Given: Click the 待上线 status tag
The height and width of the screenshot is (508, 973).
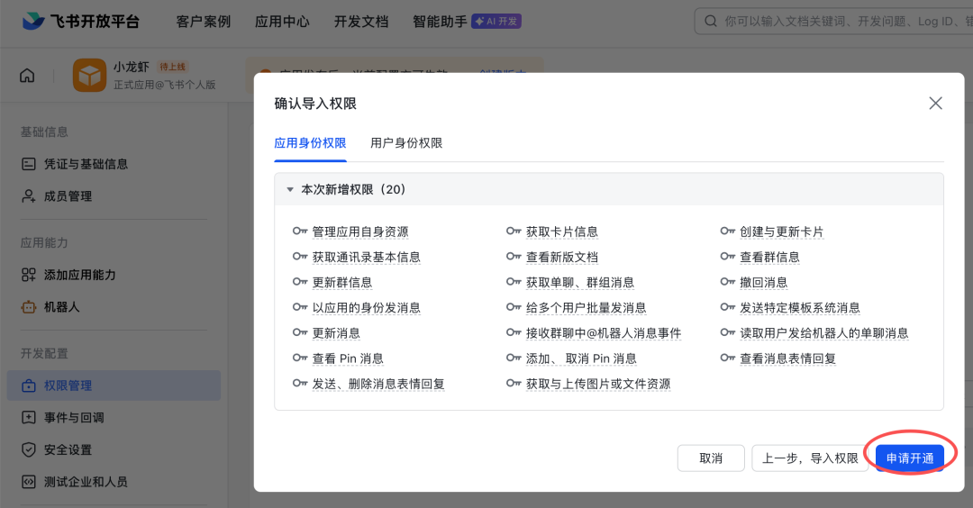Looking at the screenshot, I should point(172,67).
